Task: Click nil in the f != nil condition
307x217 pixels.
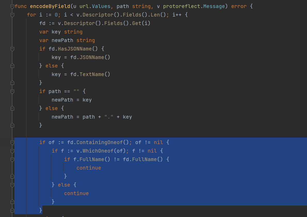Action: (152, 151)
